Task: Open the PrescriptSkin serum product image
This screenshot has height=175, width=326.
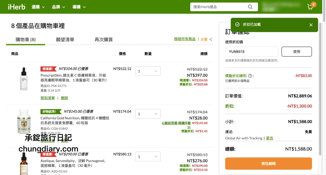Action: pyautogui.click(x=23, y=79)
